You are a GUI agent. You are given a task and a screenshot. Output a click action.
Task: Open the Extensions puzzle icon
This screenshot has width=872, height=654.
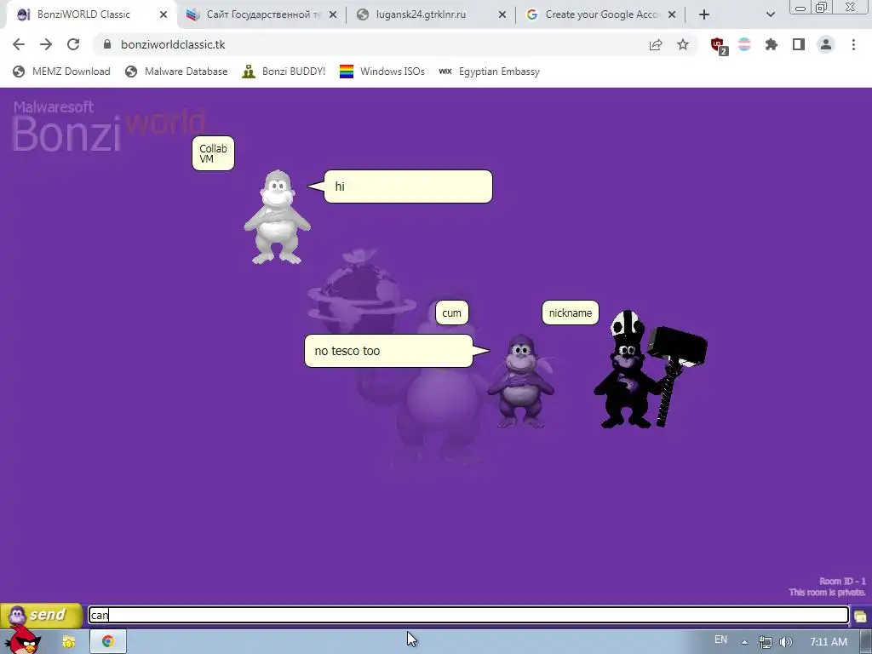point(772,44)
